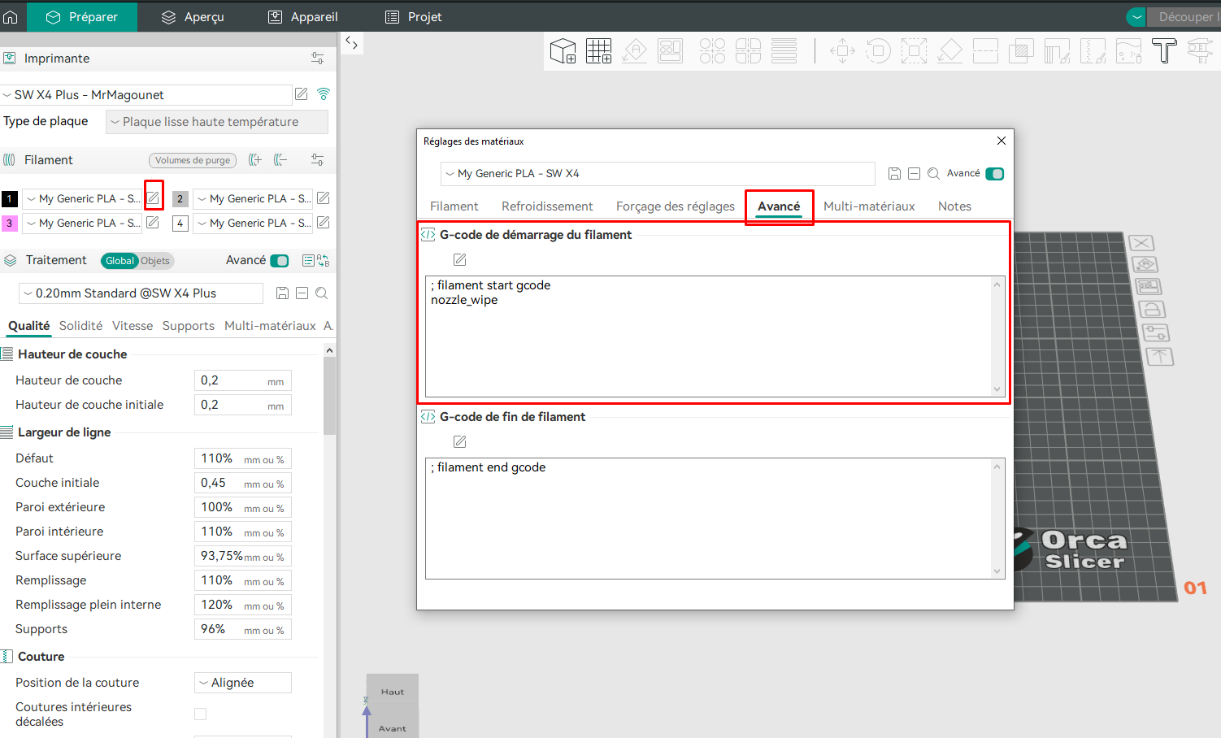Edit the SW X4 Plus printer preset
Screen dimensions: 1221x738
[x=302, y=94]
